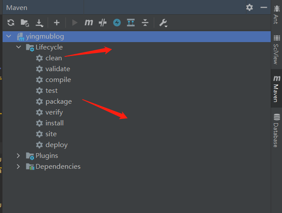282x213 pixels.
Task: Open the Ant tool window tab
Action: tap(276, 15)
